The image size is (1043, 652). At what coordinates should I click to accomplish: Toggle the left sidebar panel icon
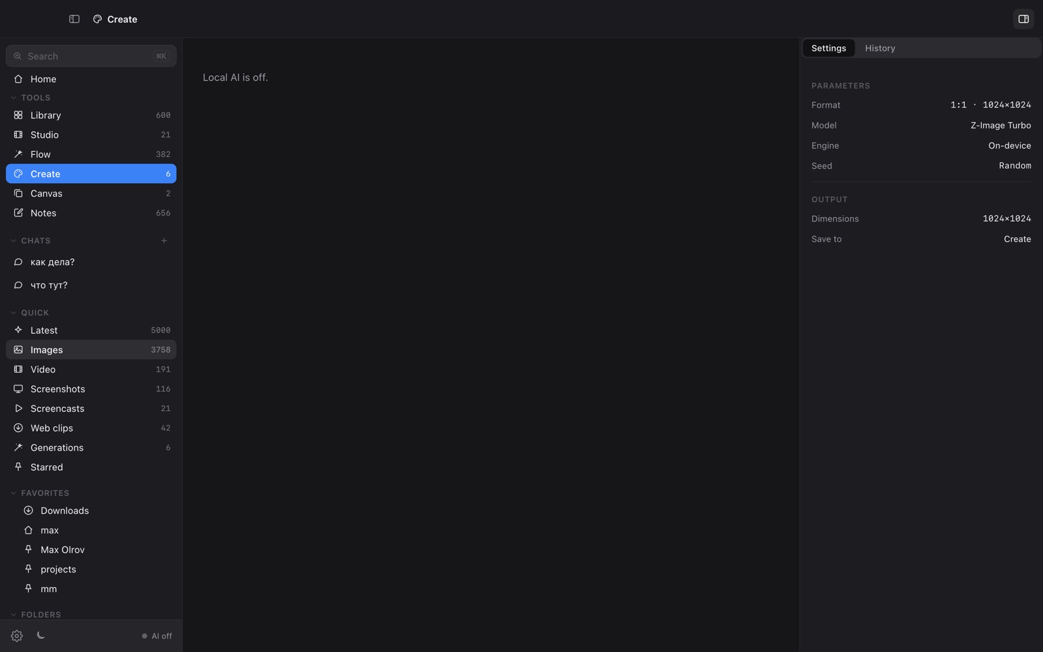pyautogui.click(x=74, y=19)
